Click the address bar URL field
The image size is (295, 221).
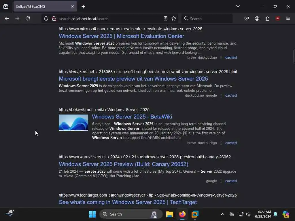(x=109, y=19)
